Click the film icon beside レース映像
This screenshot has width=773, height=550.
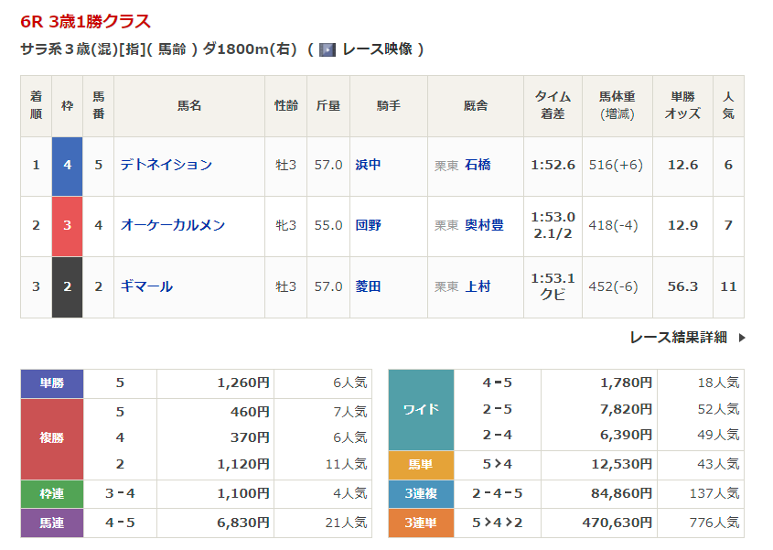[327, 49]
